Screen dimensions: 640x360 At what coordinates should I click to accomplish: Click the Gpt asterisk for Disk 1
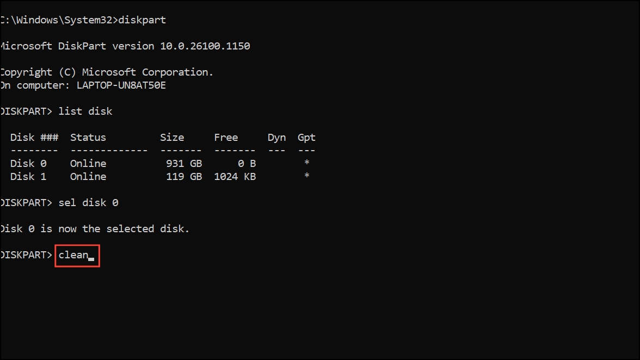coord(307,176)
